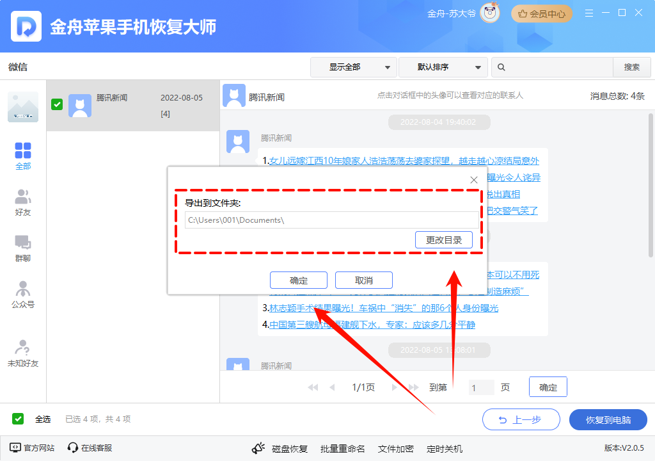Close the export dialog

(x=474, y=180)
